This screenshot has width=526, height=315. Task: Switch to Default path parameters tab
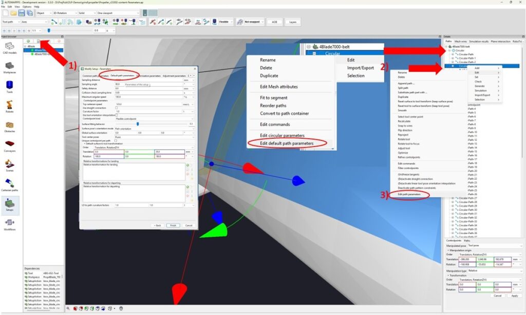pos(122,76)
